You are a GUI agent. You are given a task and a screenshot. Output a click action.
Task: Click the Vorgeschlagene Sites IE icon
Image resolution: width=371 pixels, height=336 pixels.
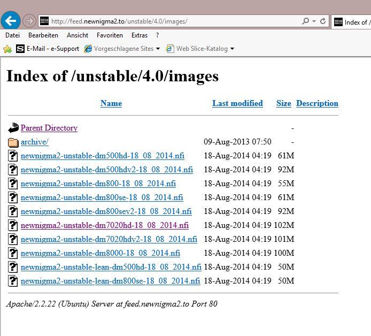[88, 49]
